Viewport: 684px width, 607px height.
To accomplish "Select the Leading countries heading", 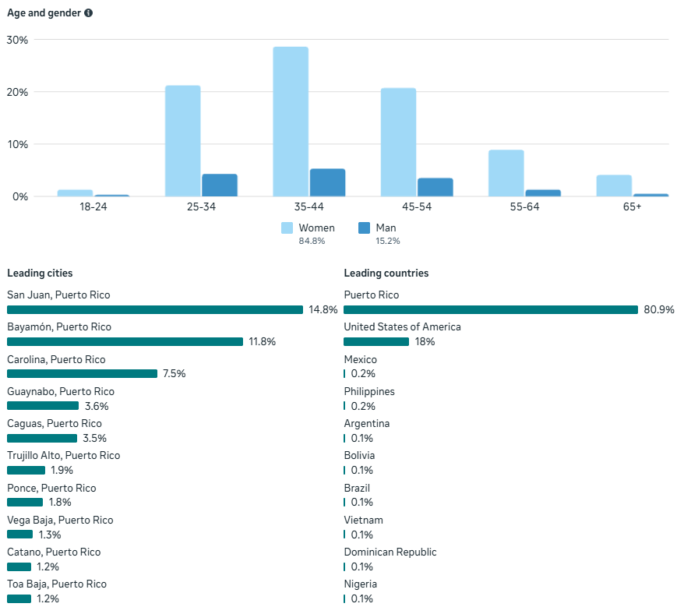I will tap(386, 273).
